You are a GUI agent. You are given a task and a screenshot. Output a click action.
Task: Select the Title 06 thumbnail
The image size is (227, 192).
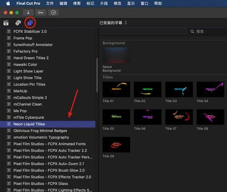[148, 117]
